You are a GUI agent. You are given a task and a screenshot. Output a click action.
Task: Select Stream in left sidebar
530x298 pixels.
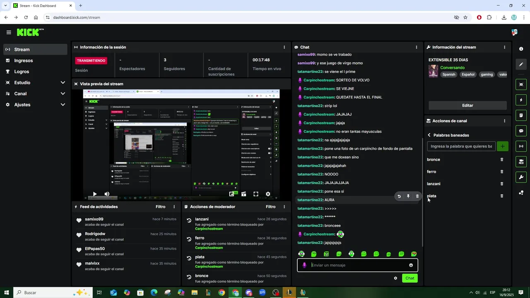tap(35, 49)
